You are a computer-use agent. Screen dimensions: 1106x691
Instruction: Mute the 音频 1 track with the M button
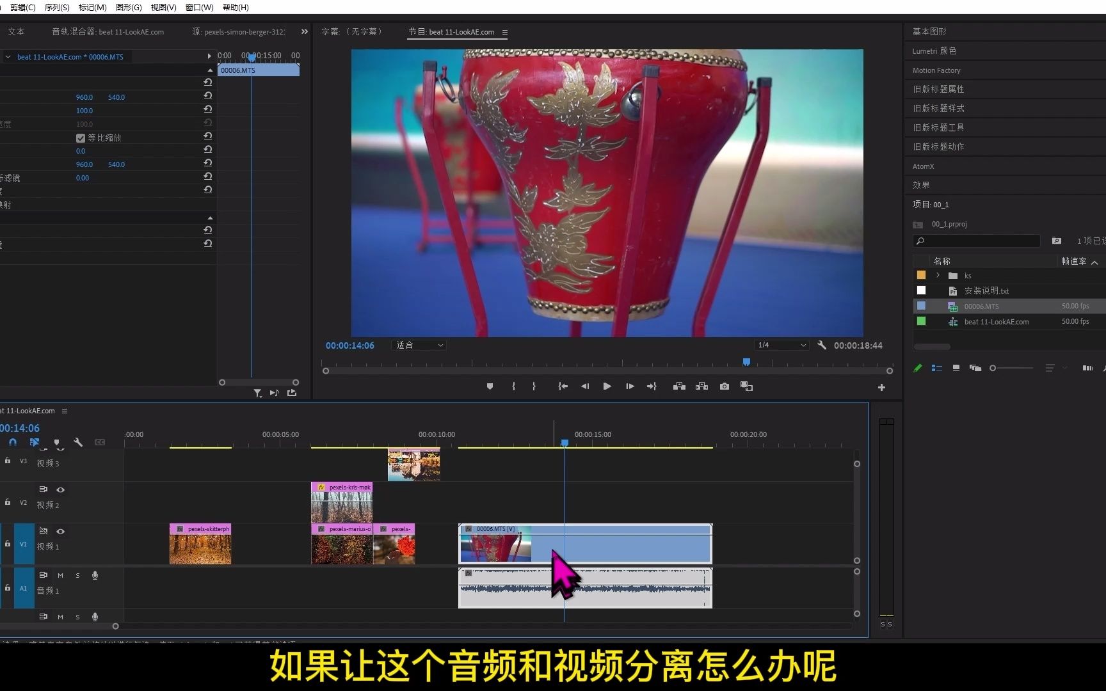[x=61, y=575]
